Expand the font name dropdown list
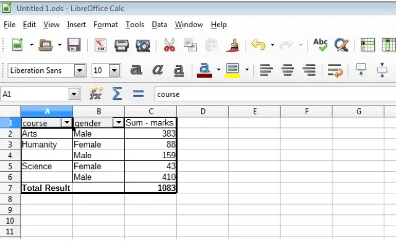Viewport: 396px width, 241px height. [x=80, y=70]
